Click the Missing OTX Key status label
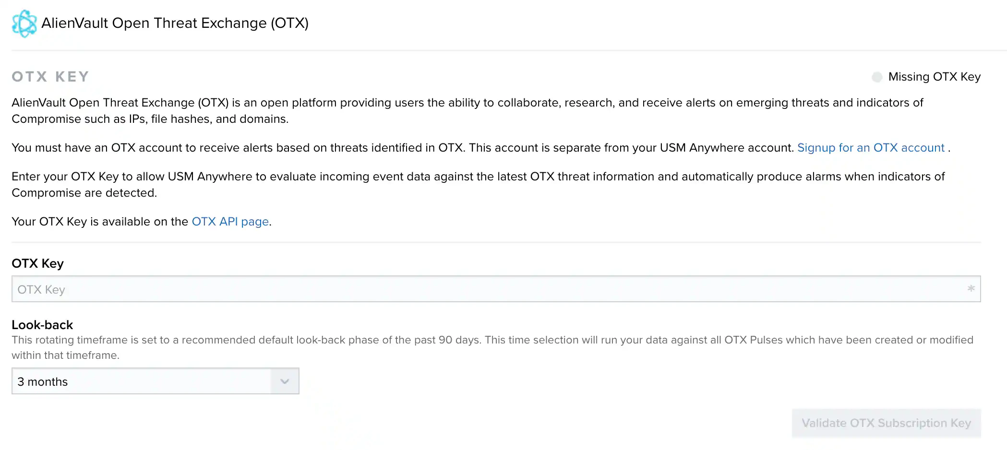The height and width of the screenshot is (450, 1007). point(934,77)
